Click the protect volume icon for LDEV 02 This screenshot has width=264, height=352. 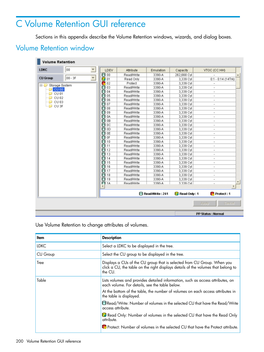pyautogui.click(x=103, y=83)
